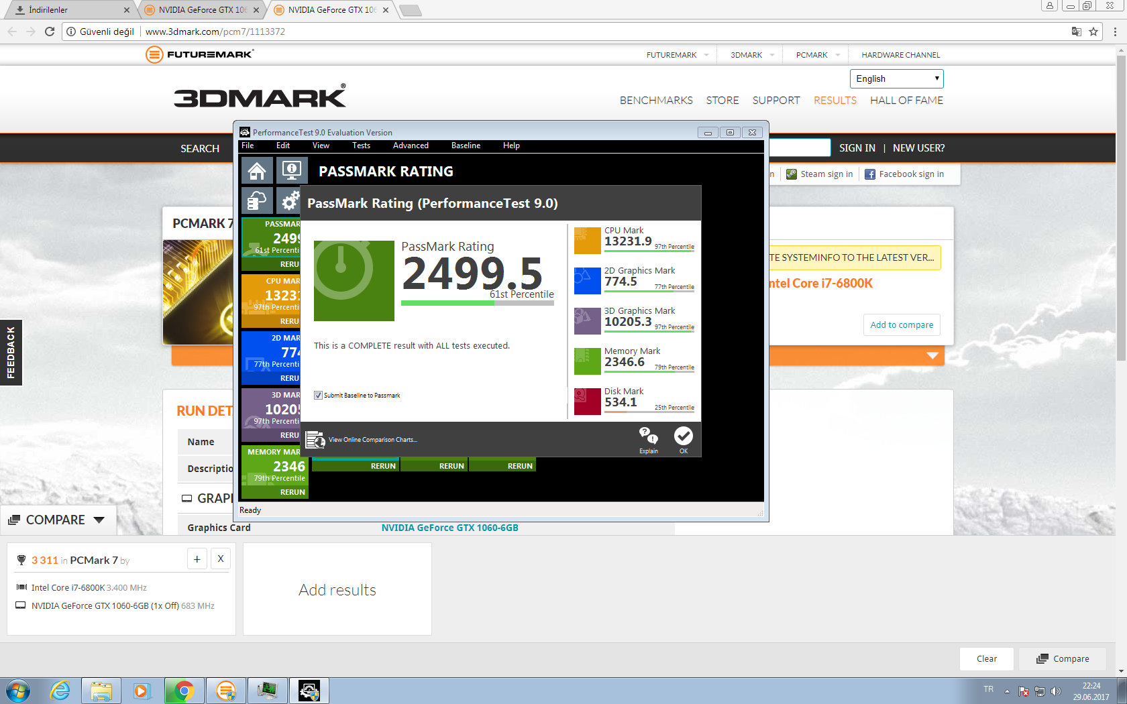Click Add results placeholder box
Screen dimensions: 1127x704
coord(337,589)
